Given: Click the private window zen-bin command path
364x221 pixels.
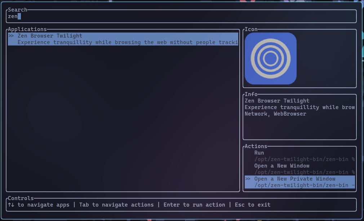Looking at the screenshot, I should [x=305, y=185].
